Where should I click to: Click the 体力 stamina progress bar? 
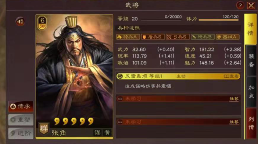click(219, 20)
